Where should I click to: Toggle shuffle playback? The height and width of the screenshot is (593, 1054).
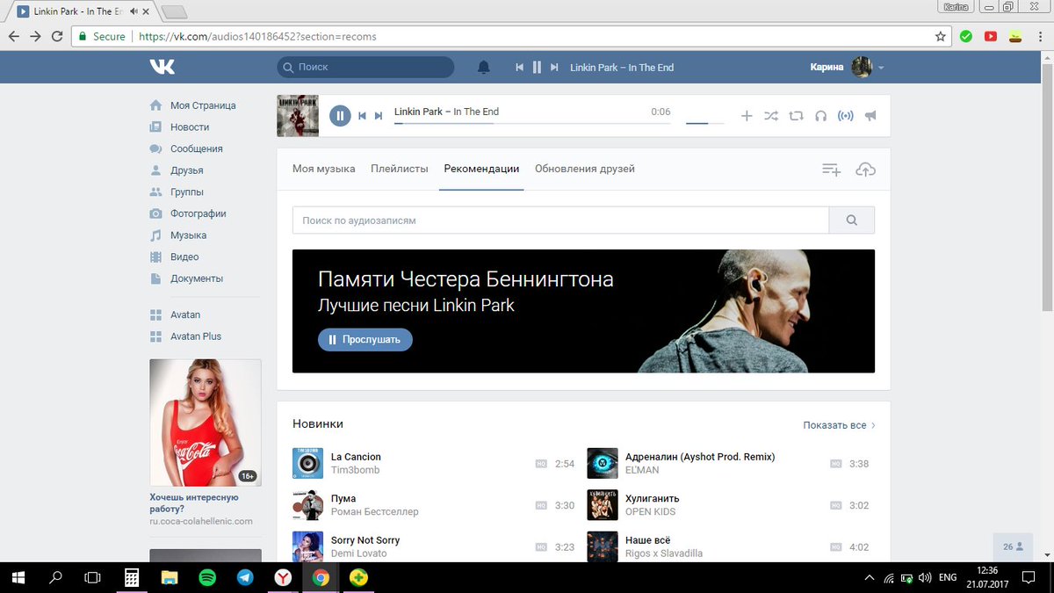click(x=771, y=115)
